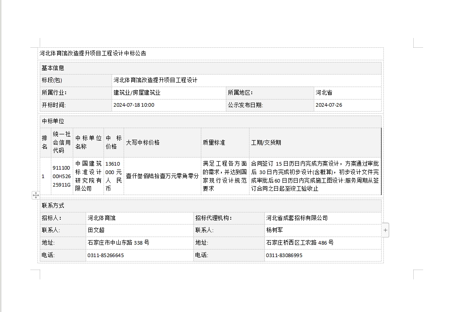Image resolution: width=449 pixels, height=312 pixels.
Task: Click the 联系方式 section header
Action: click(x=53, y=206)
